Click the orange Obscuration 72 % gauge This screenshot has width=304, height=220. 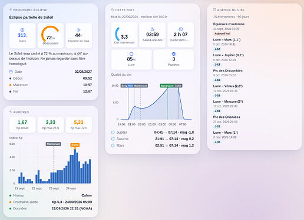pyautogui.click(x=50, y=33)
